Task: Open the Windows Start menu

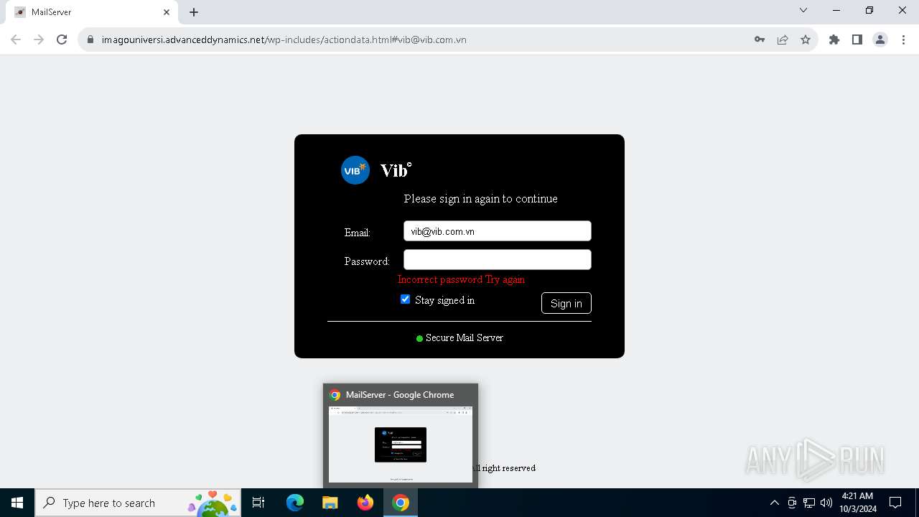Action: (x=17, y=503)
